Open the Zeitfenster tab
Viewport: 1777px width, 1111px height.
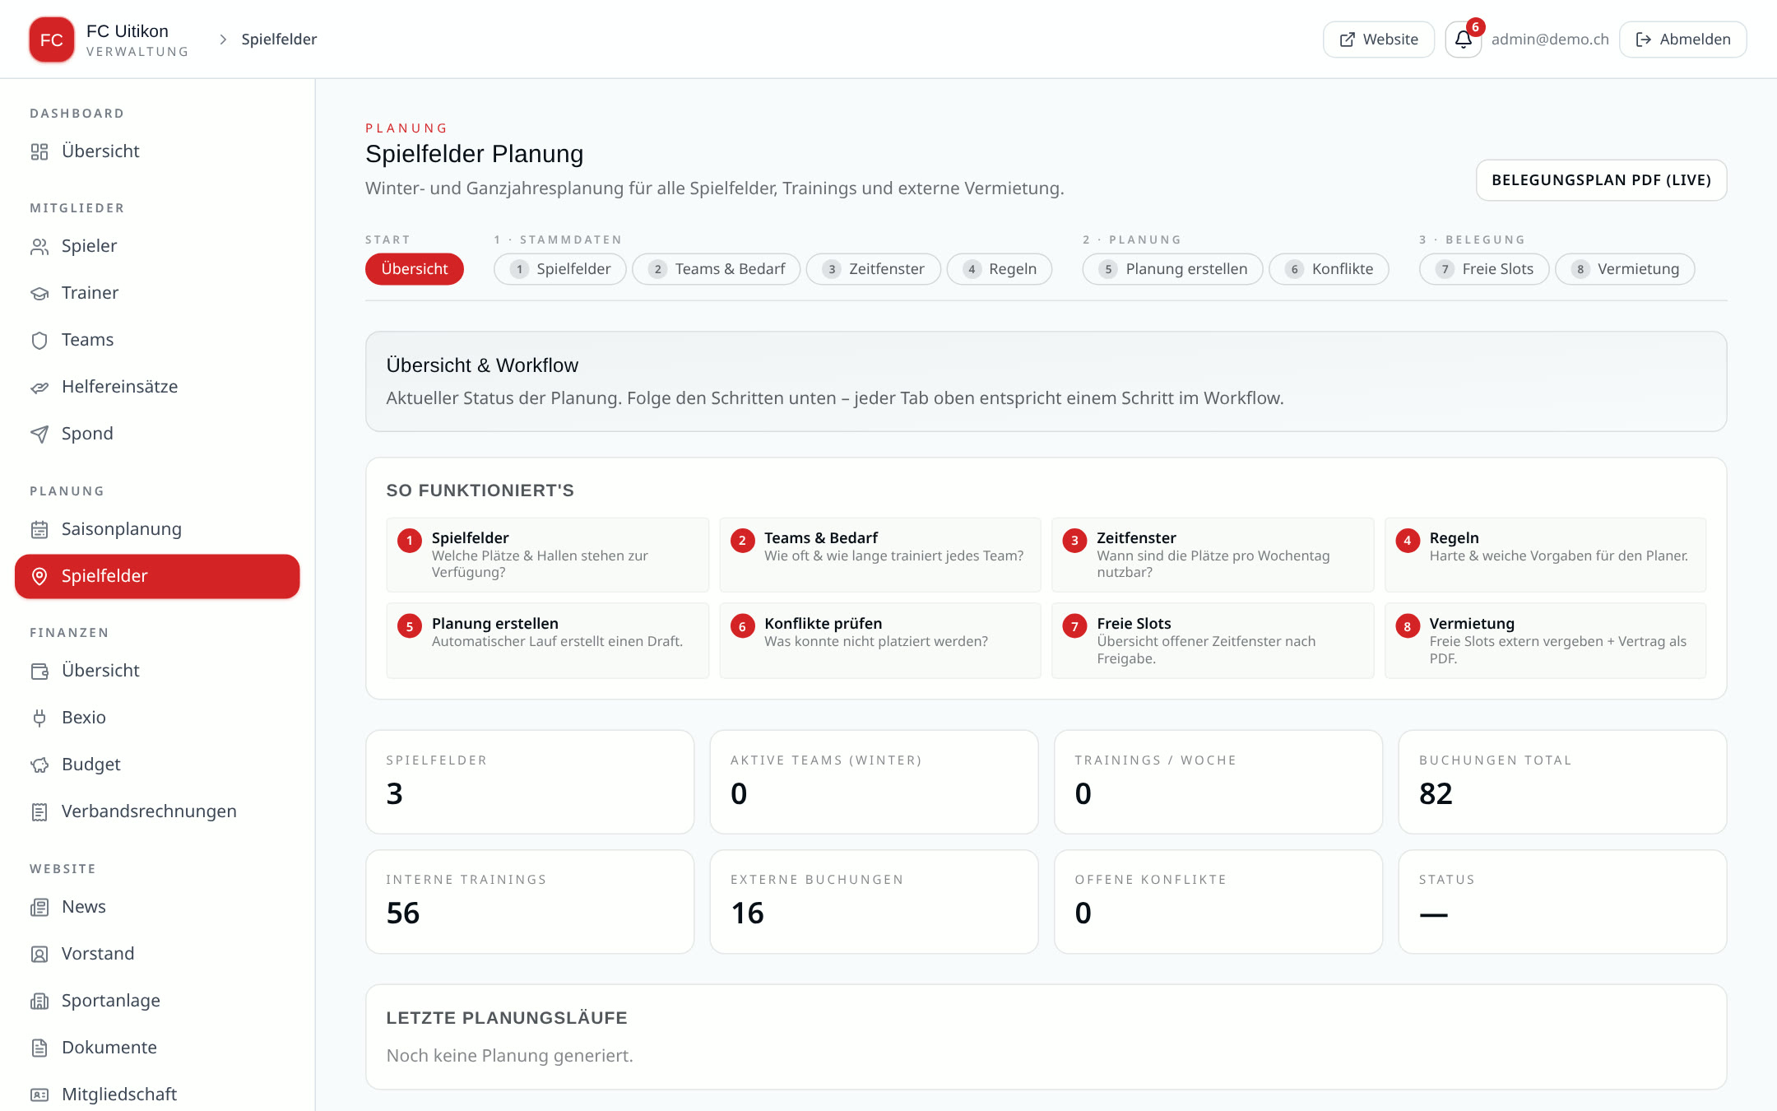[x=873, y=269]
